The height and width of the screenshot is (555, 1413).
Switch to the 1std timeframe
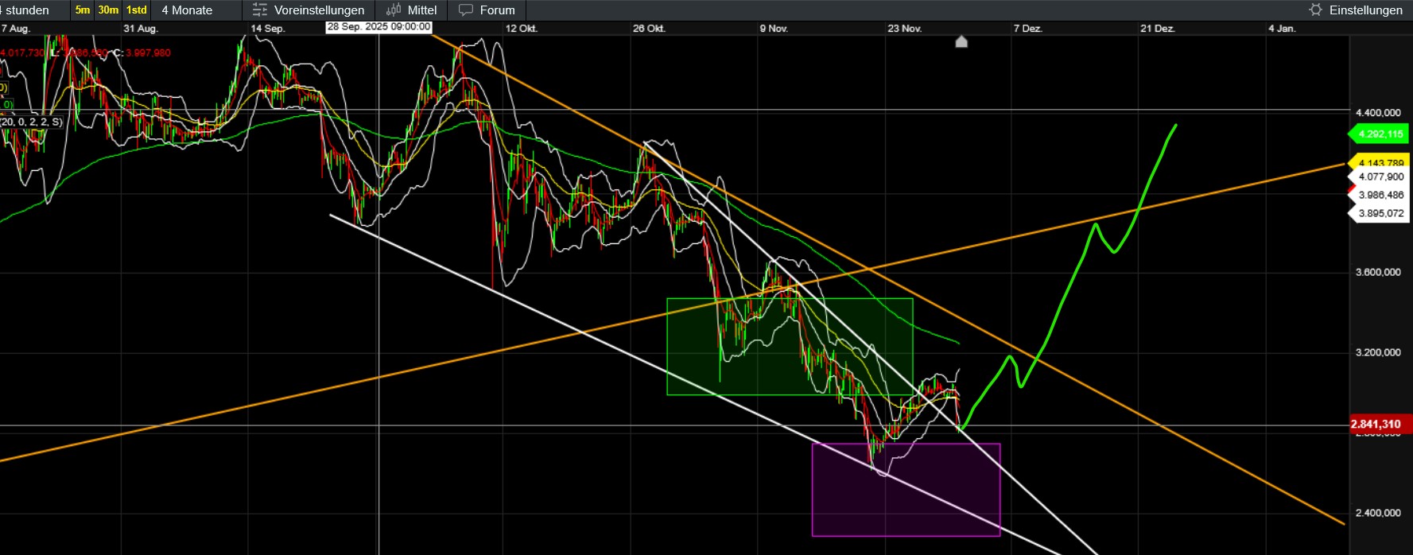tap(137, 10)
